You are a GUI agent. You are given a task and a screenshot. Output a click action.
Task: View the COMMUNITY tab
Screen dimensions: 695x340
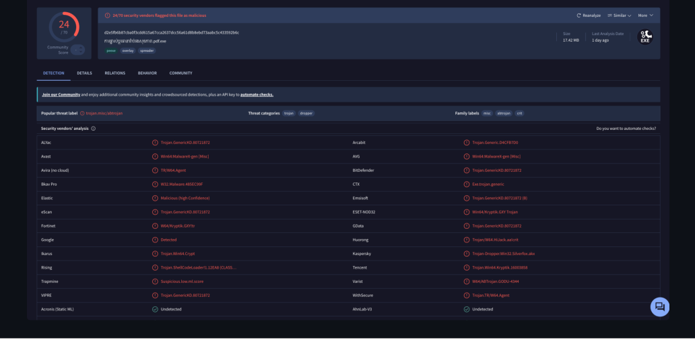pos(181,73)
